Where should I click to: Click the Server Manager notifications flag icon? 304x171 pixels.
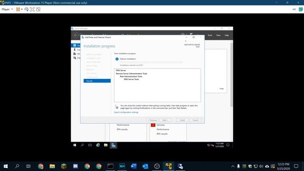pyautogui.click(x=191, y=35)
